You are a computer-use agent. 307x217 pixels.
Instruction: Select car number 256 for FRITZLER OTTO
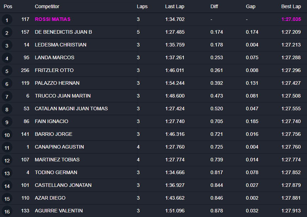25,70
